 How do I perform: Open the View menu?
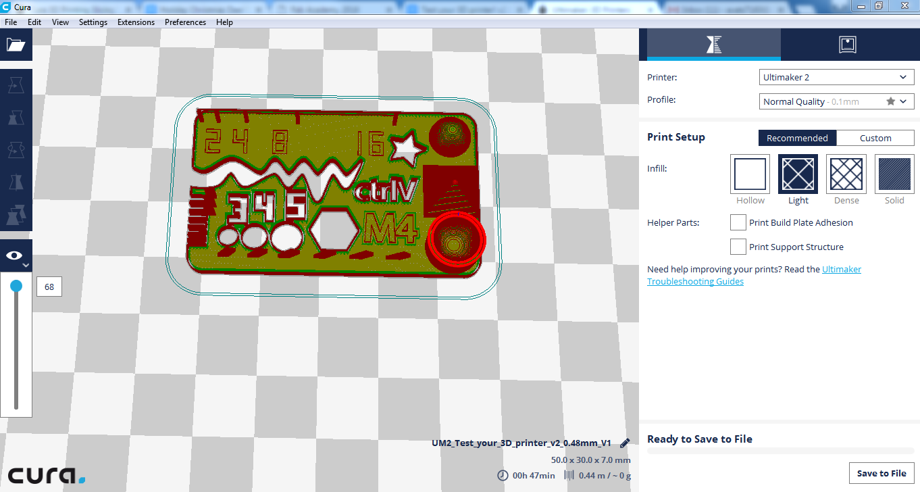click(x=61, y=22)
